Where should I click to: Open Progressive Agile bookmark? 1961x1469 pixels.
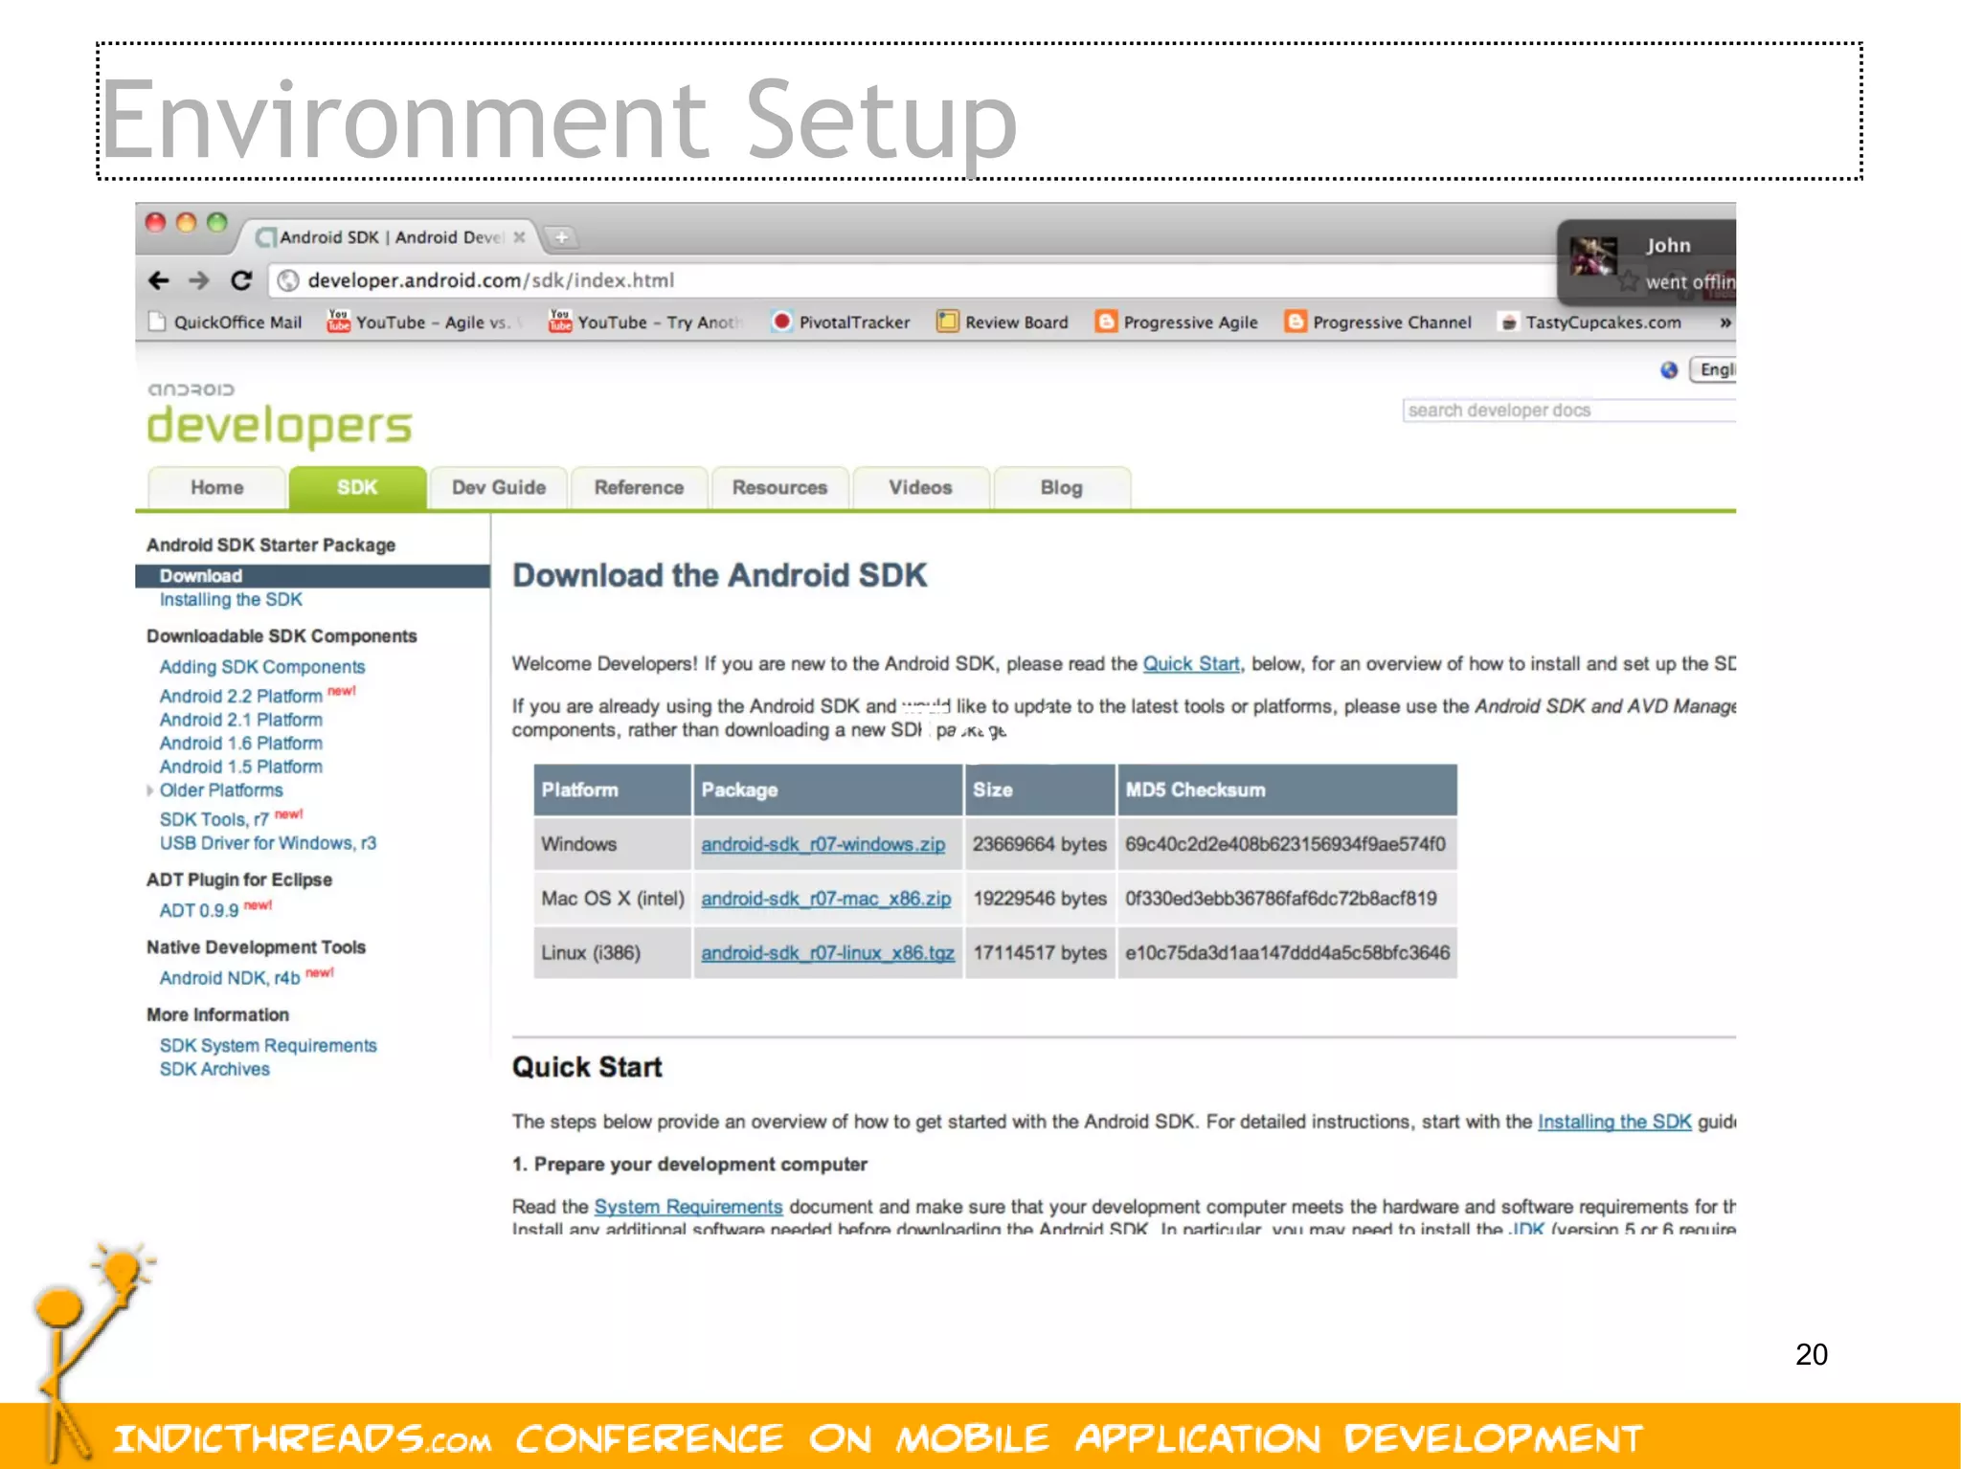point(1177,323)
